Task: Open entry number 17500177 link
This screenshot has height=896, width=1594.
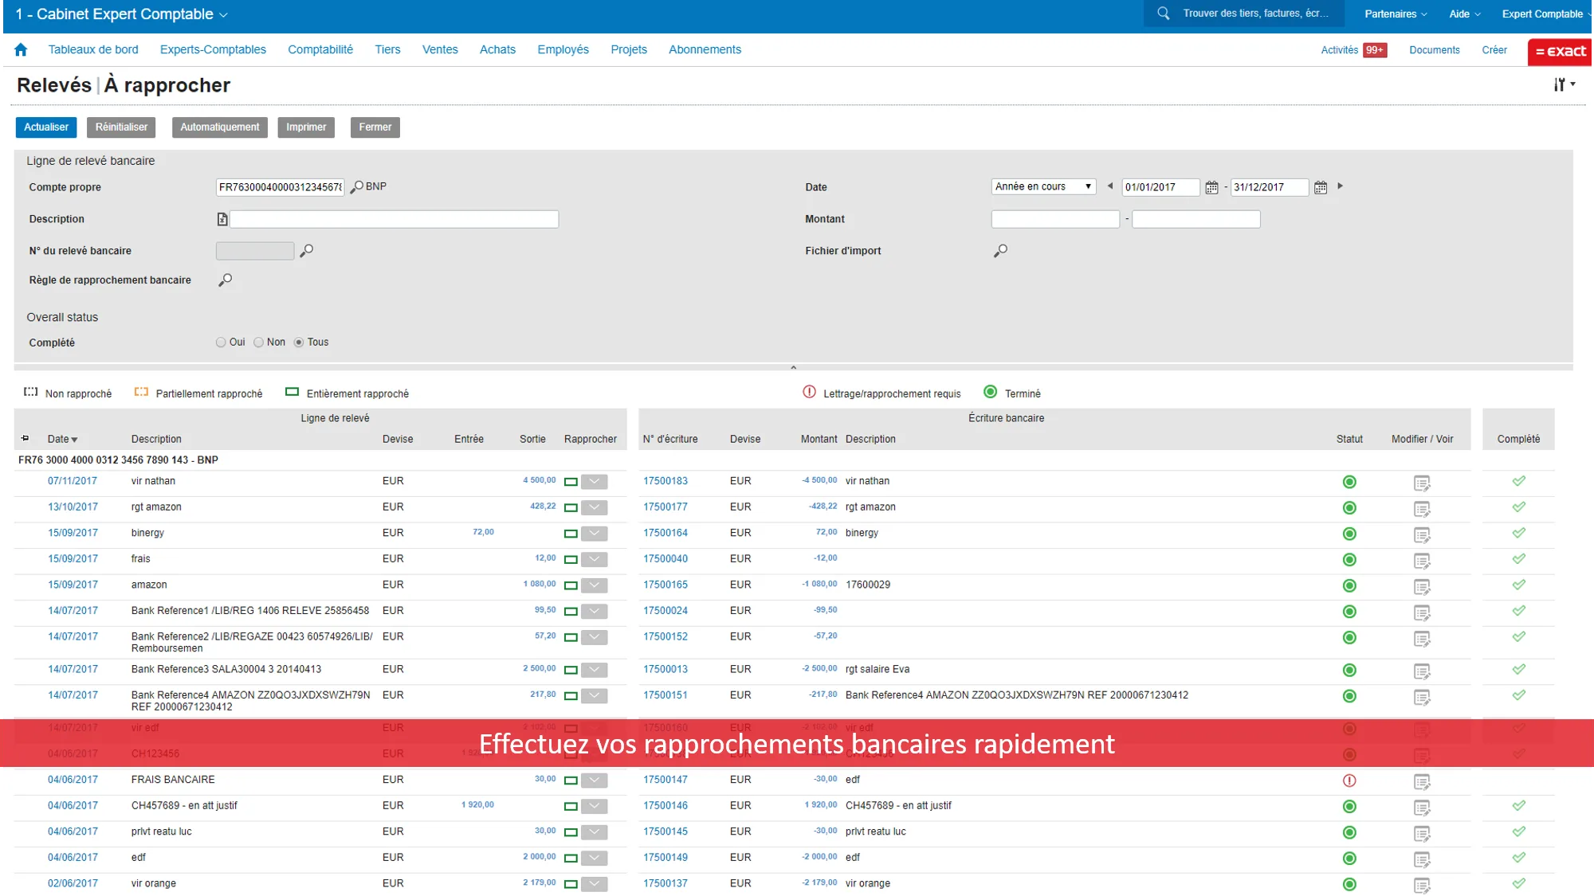Action: coord(665,507)
